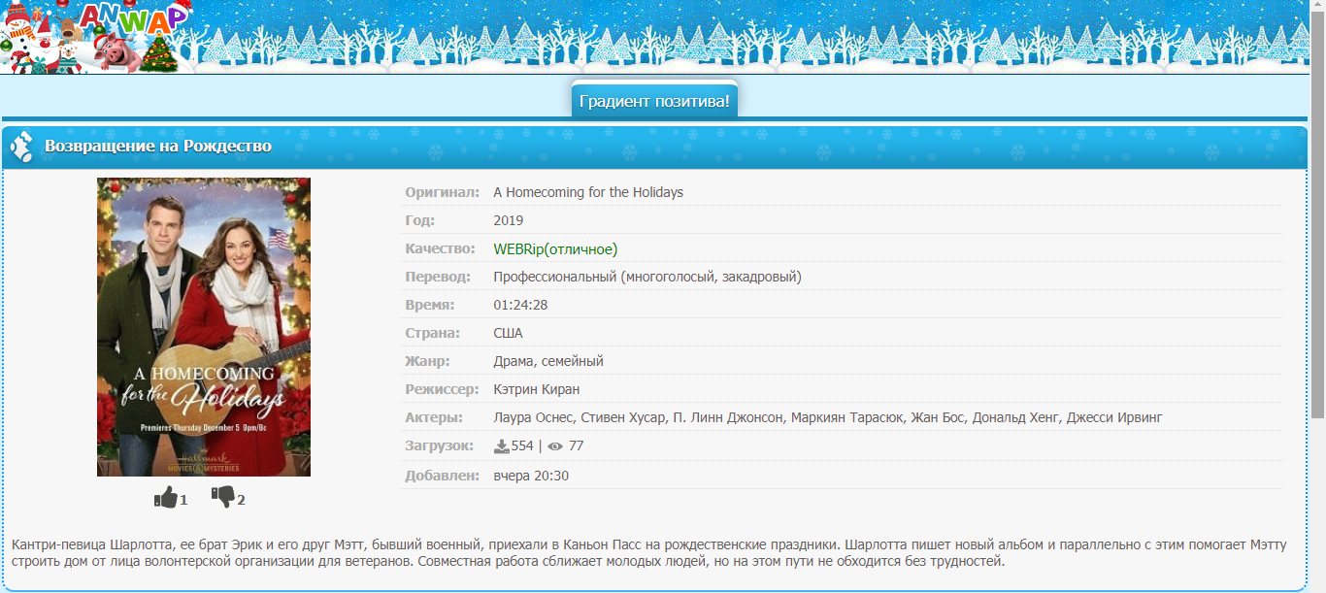Click the translation value Профессиональный (многоголосый, закадровый)
Screen dimensions: 1326x593
pos(647,277)
